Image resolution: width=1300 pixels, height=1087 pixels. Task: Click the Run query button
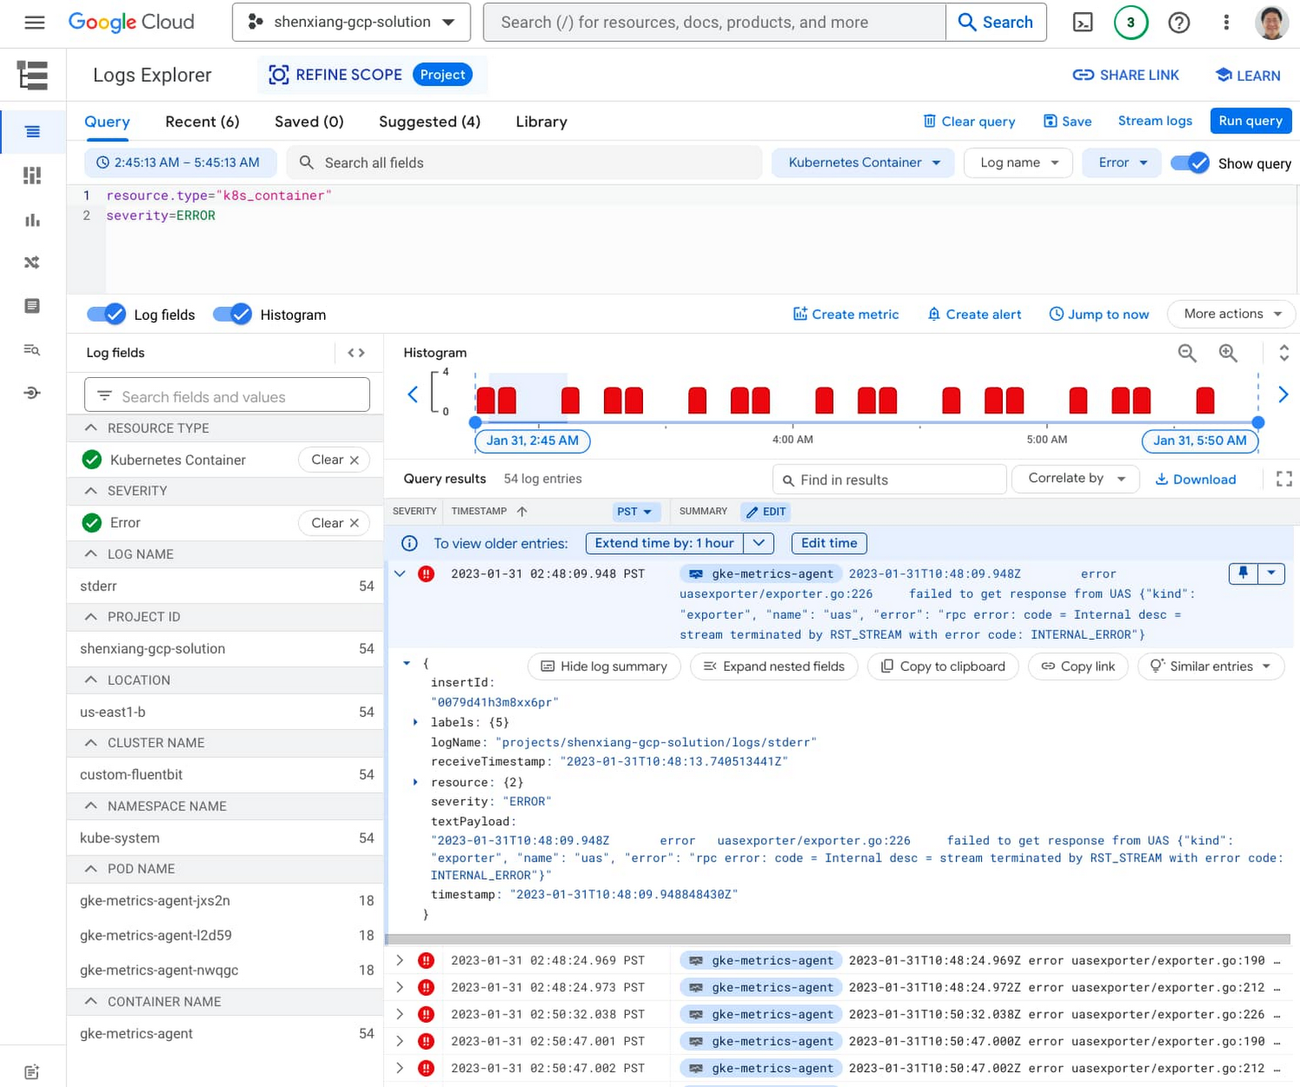(1251, 120)
